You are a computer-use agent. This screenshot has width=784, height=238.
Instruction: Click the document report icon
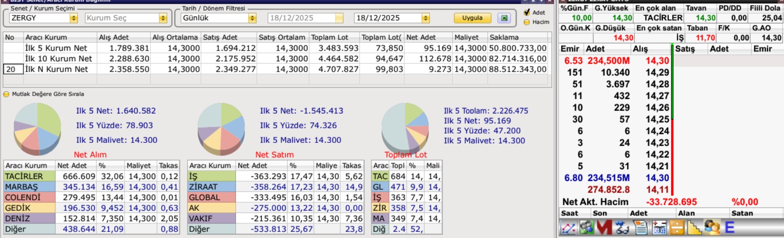640,228
